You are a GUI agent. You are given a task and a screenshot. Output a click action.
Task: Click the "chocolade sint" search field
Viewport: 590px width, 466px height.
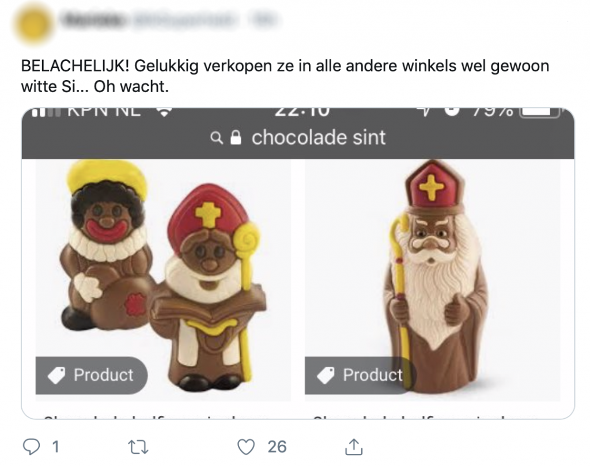click(x=318, y=138)
